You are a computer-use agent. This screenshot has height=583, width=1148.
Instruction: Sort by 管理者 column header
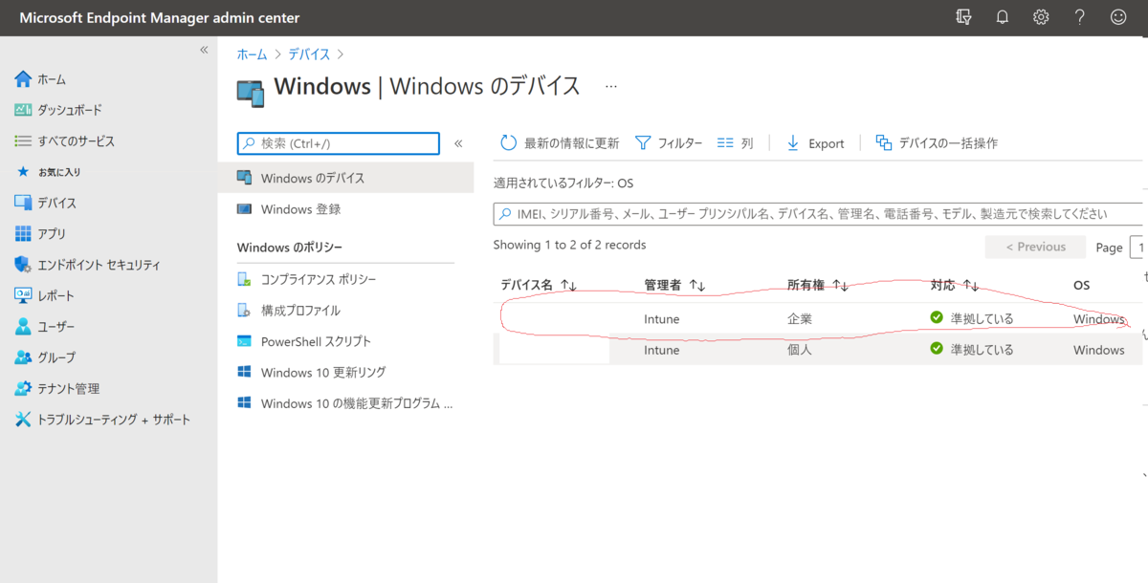(x=674, y=285)
